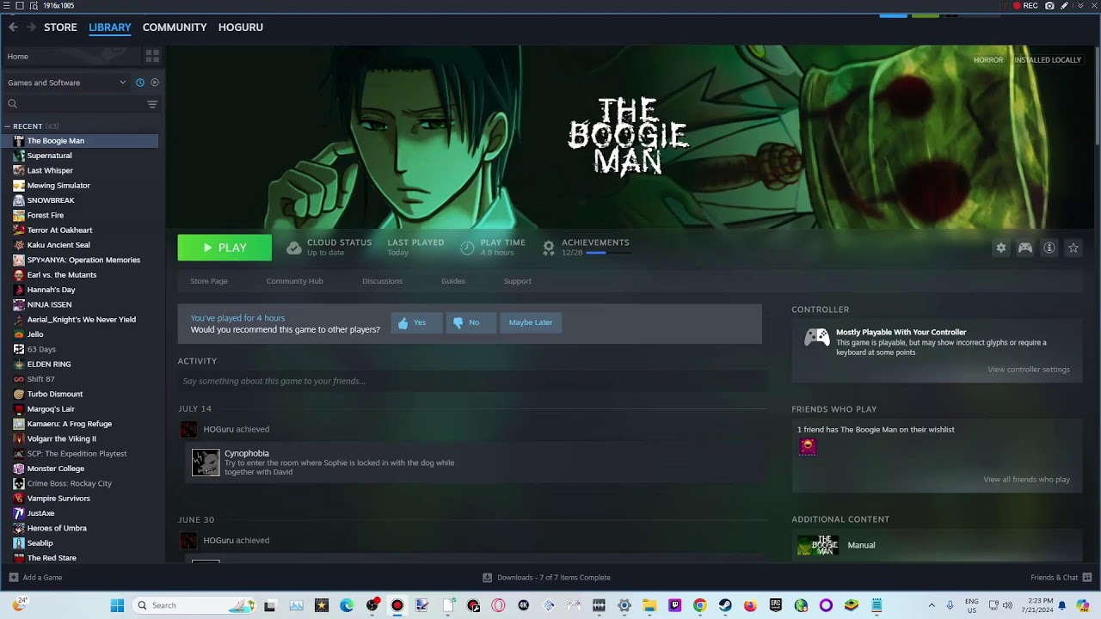Show game info icon
Screen dimensions: 1101x619
(1049, 248)
